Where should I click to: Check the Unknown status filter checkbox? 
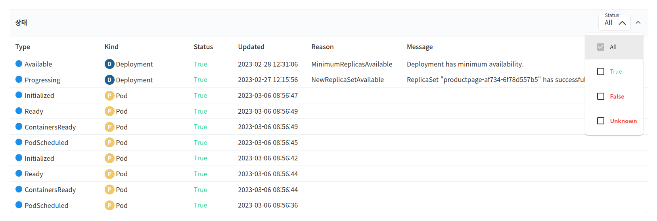coord(601,121)
